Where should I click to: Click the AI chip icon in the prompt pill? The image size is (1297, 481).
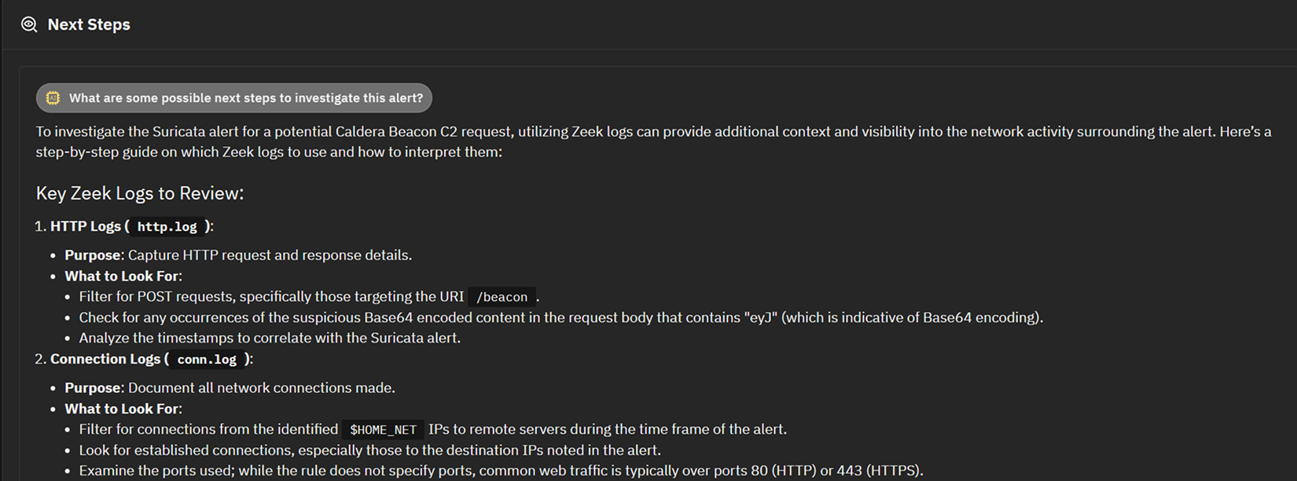pyautogui.click(x=53, y=98)
